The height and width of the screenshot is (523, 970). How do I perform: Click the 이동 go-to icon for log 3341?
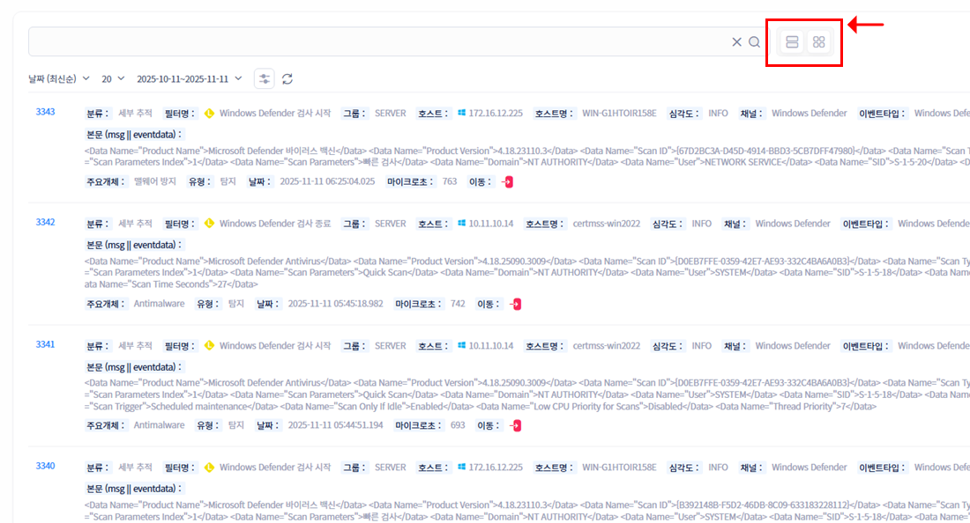click(516, 425)
